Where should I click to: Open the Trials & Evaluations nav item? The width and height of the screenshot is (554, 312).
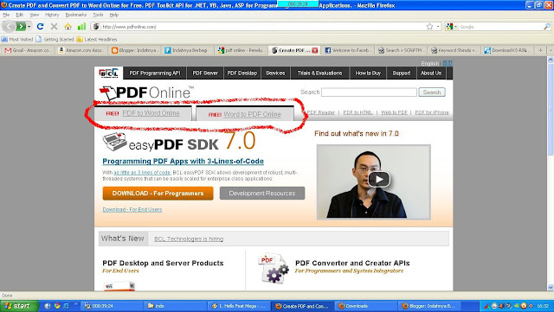tap(319, 73)
